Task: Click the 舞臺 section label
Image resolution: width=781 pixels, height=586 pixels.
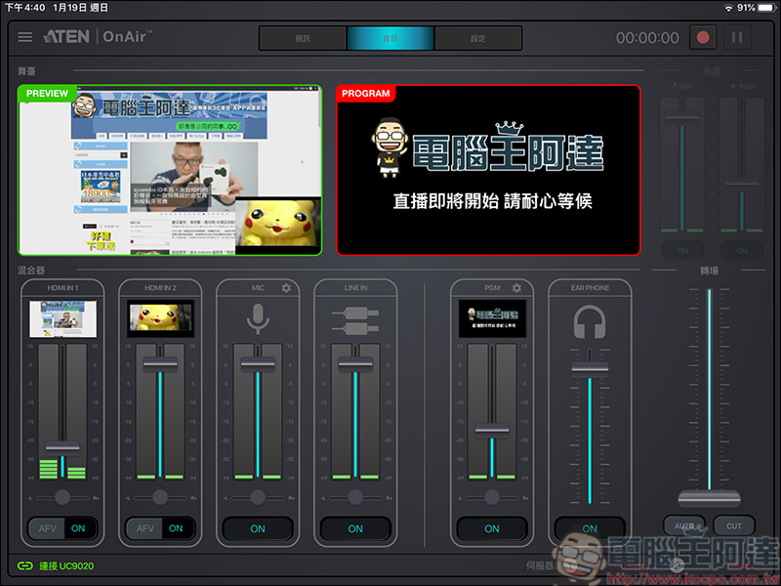Action: (x=26, y=71)
